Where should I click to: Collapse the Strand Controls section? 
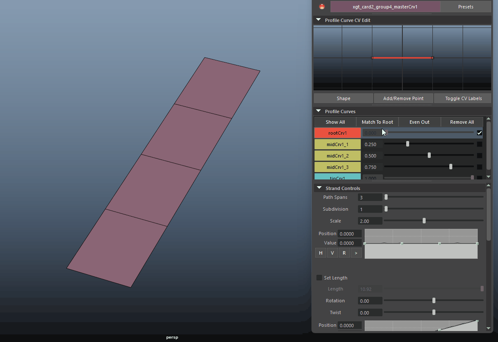319,188
